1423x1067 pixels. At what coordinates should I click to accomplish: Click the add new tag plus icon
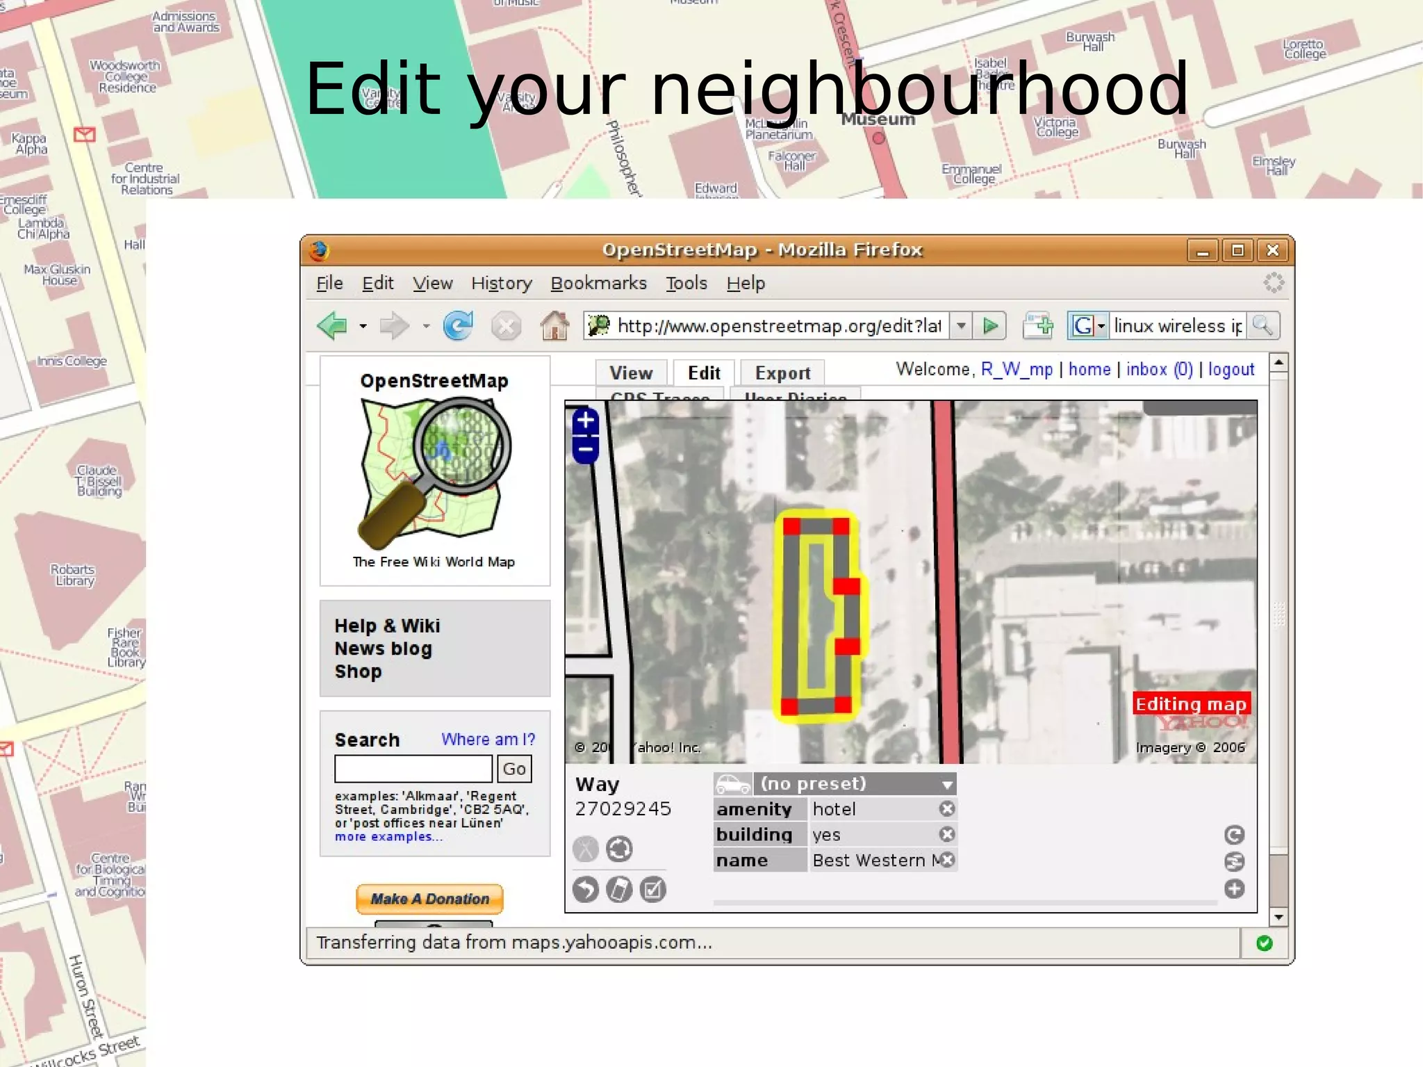(1234, 888)
